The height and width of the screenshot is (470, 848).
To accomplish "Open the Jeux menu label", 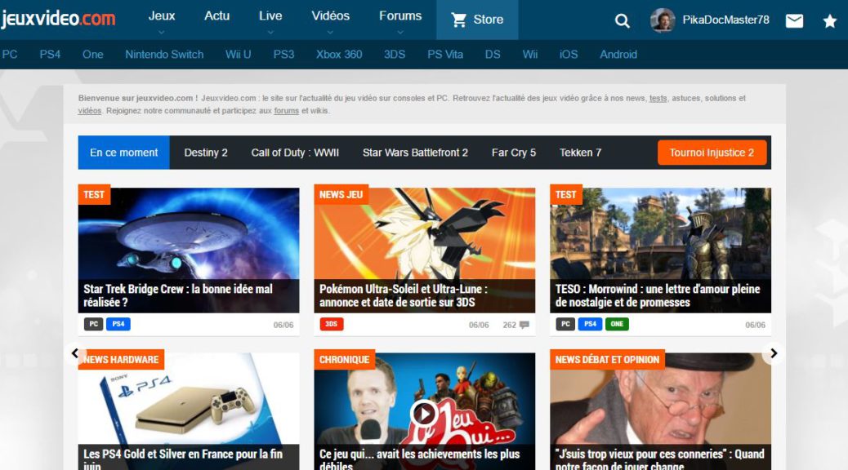I will 162,16.
